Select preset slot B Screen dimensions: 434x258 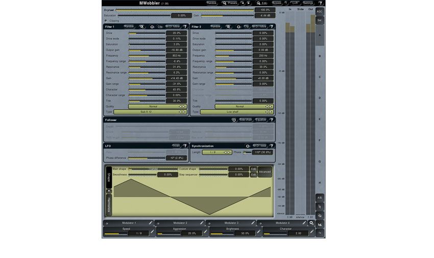click(x=320, y=56)
